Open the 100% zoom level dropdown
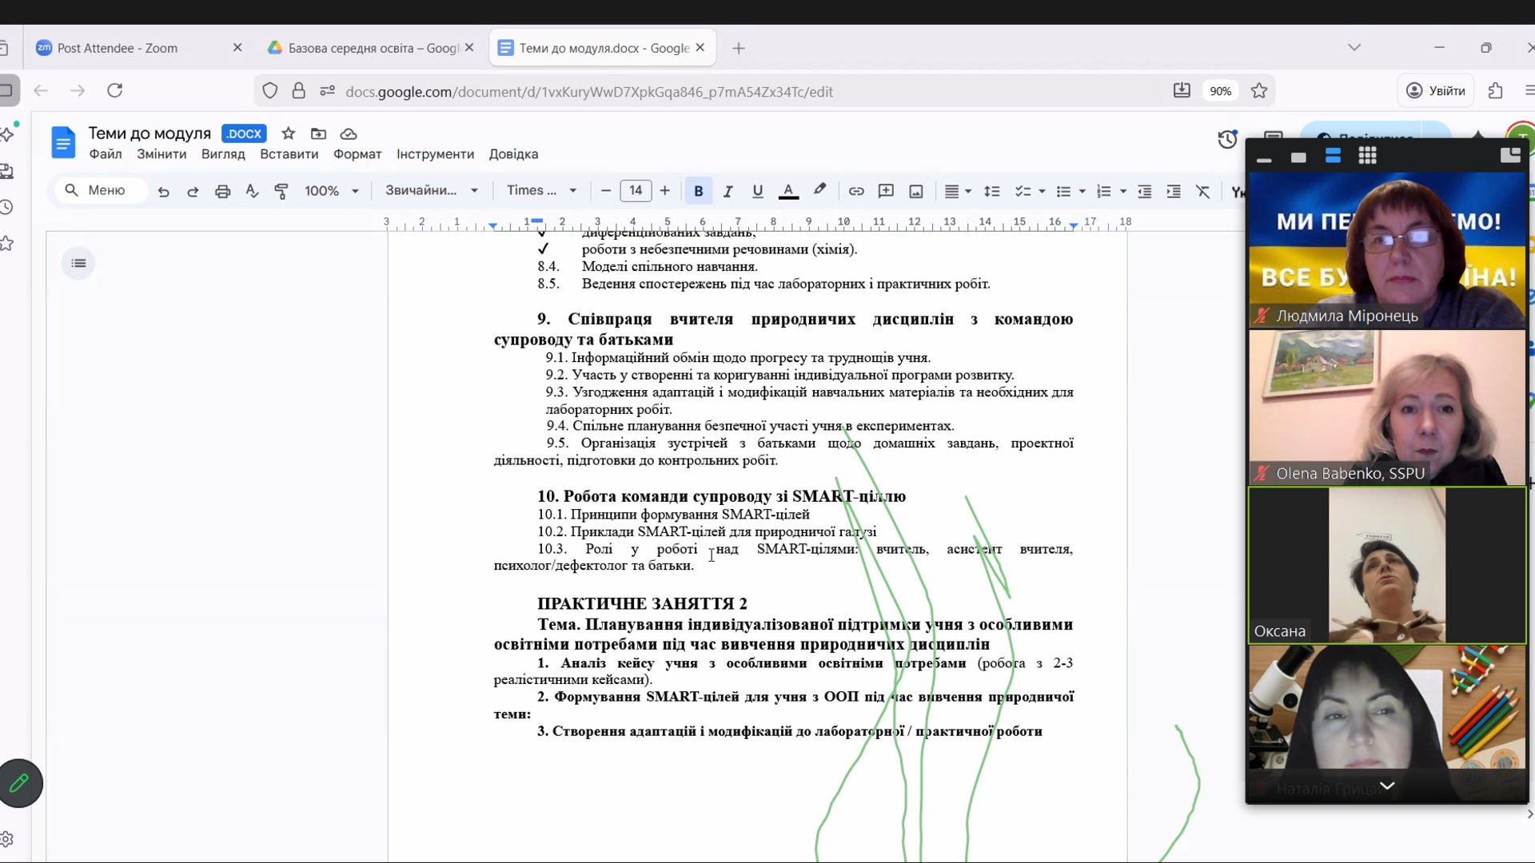Image resolution: width=1535 pixels, height=863 pixels. 331,191
